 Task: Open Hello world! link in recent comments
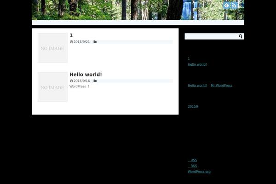tap(197, 86)
